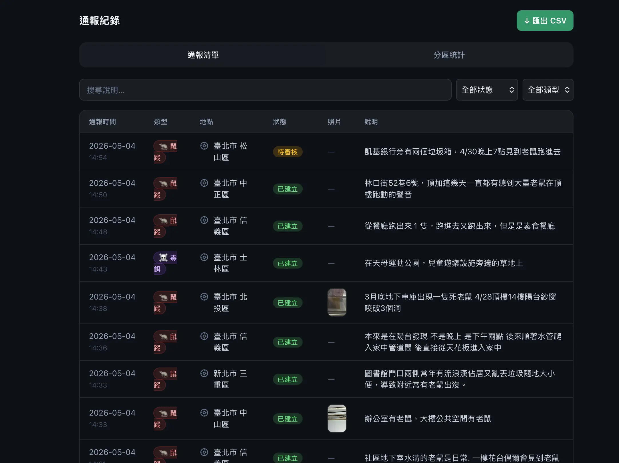Image resolution: width=619 pixels, height=463 pixels.
Task: Focus the 搜尋說明 search field
Action: pyautogui.click(x=265, y=90)
